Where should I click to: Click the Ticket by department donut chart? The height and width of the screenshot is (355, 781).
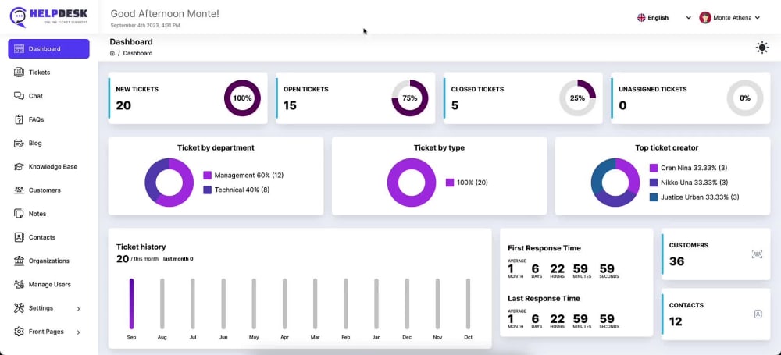coord(169,183)
